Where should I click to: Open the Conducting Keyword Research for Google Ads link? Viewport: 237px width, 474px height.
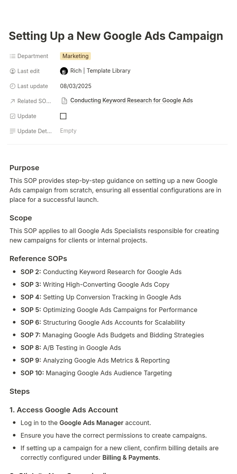132,100
